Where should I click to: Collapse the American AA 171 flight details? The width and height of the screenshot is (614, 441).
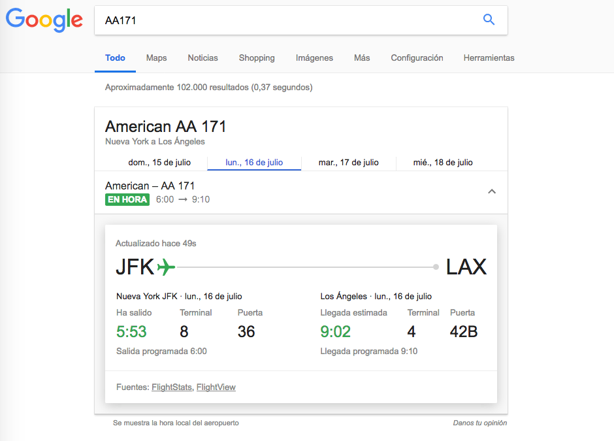(x=492, y=191)
